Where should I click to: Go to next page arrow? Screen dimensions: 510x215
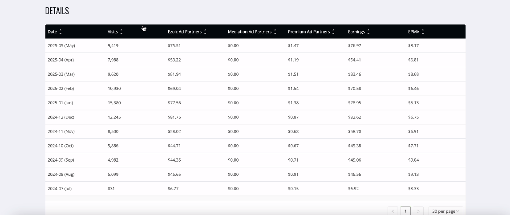click(x=418, y=211)
